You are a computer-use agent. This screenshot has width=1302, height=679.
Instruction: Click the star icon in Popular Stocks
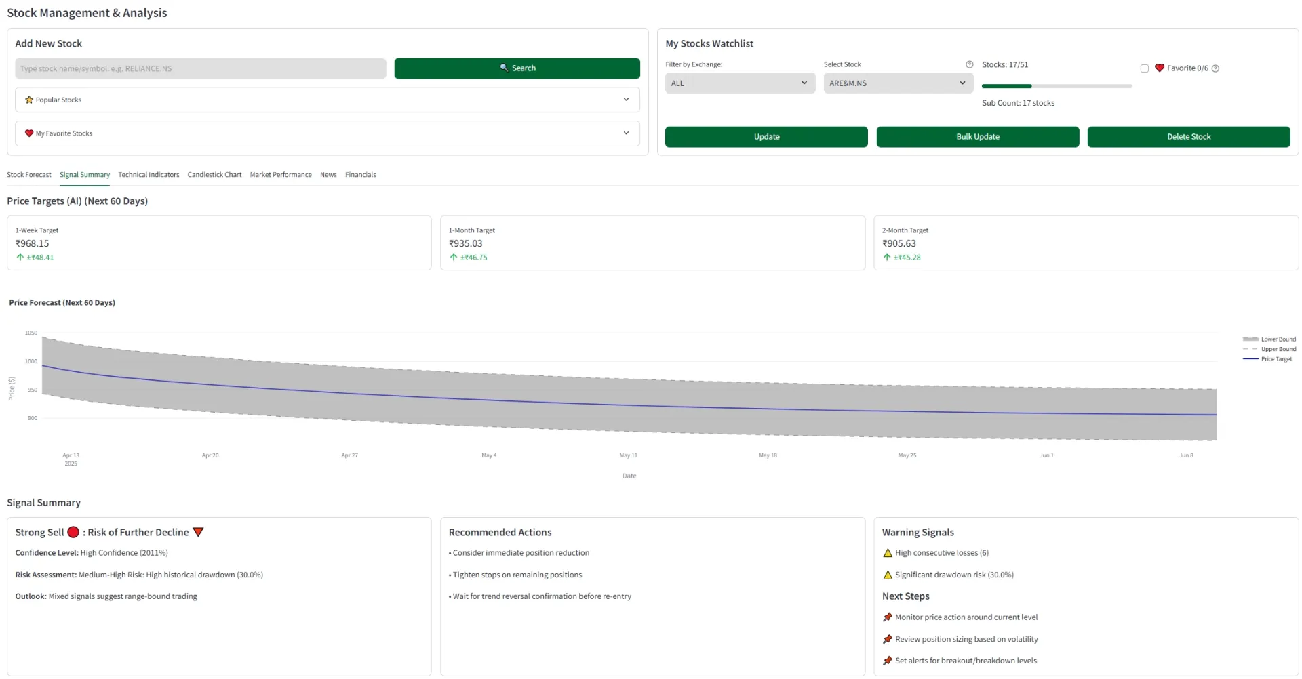coord(29,100)
